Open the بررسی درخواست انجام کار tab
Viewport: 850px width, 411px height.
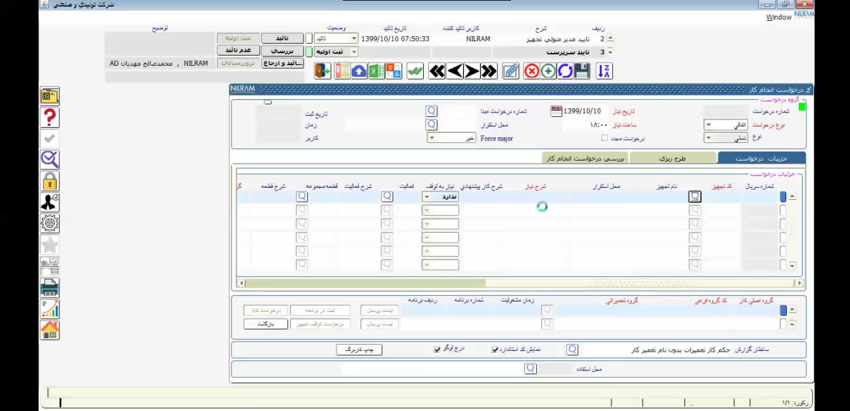[585, 158]
